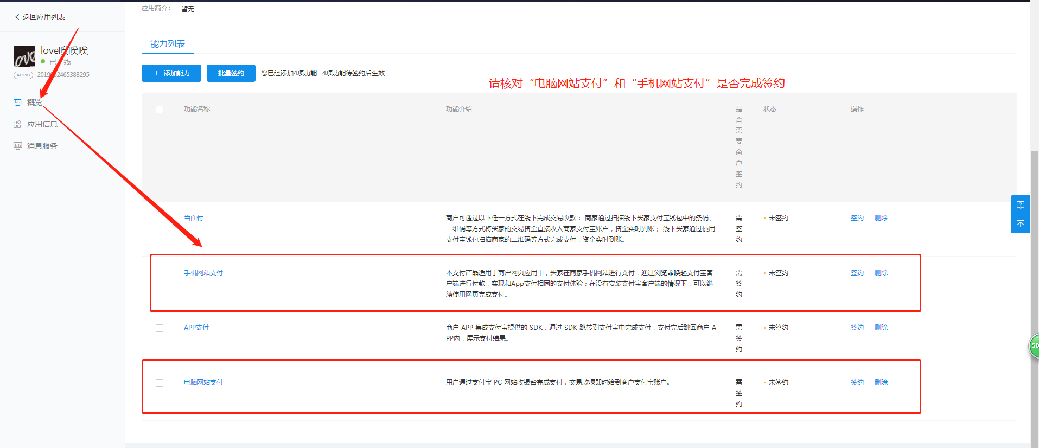
Task: Open 概览 in the sidebar
Action: tap(35, 103)
